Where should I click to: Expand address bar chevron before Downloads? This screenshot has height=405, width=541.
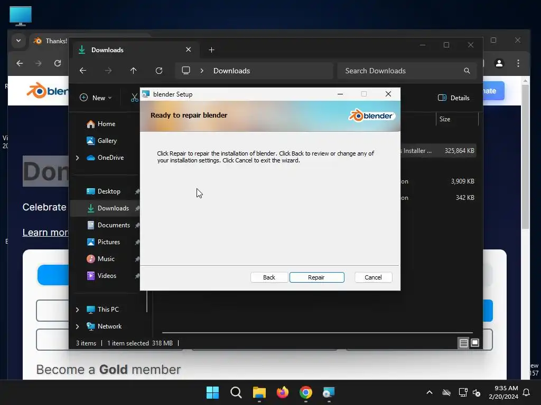[202, 71]
